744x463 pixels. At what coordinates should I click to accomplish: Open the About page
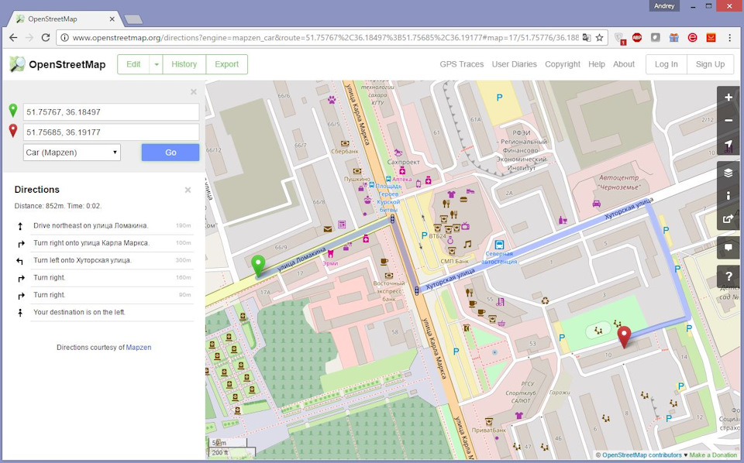tap(624, 64)
